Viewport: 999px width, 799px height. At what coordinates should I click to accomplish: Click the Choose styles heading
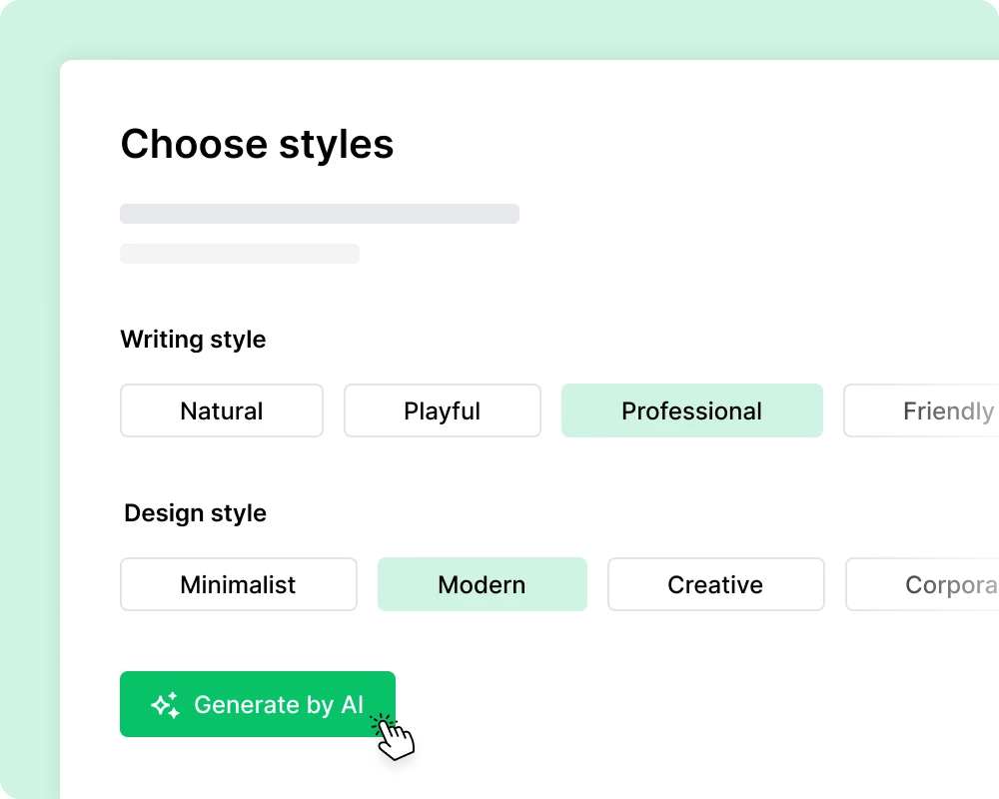(x=257, y=145)
